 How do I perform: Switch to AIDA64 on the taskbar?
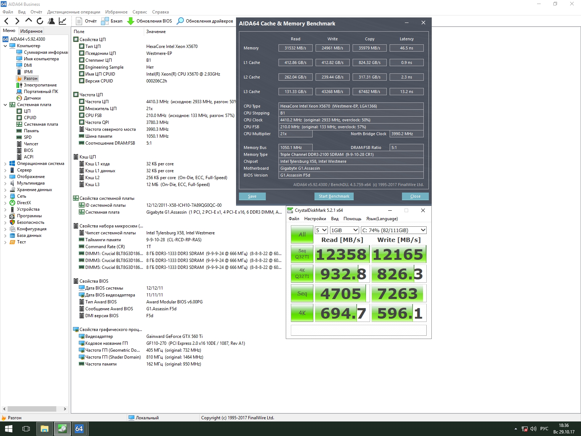click(x=79, y=429)
